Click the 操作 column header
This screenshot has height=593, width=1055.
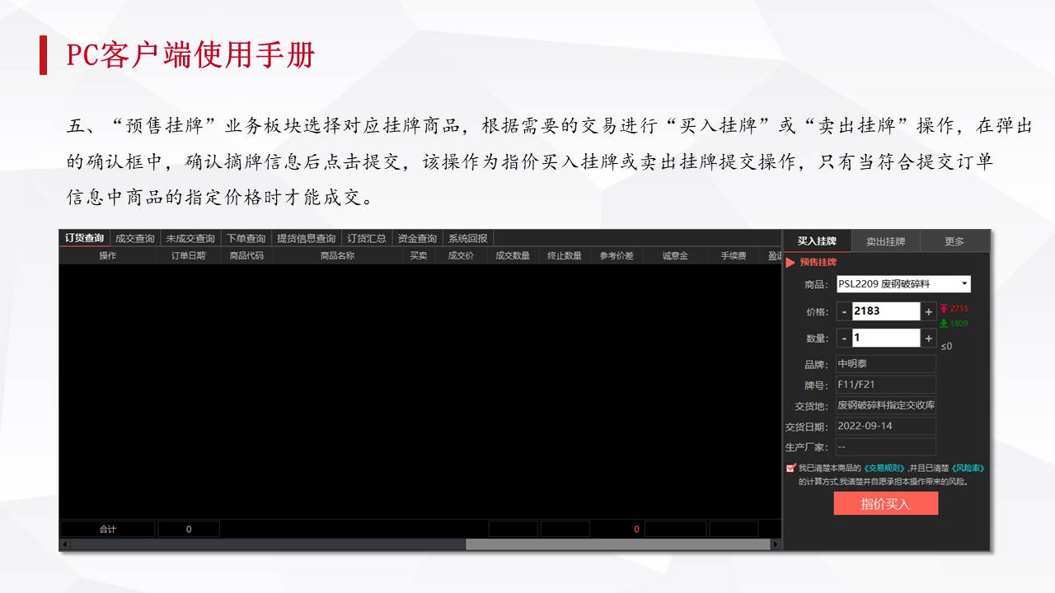pos(108,255)
